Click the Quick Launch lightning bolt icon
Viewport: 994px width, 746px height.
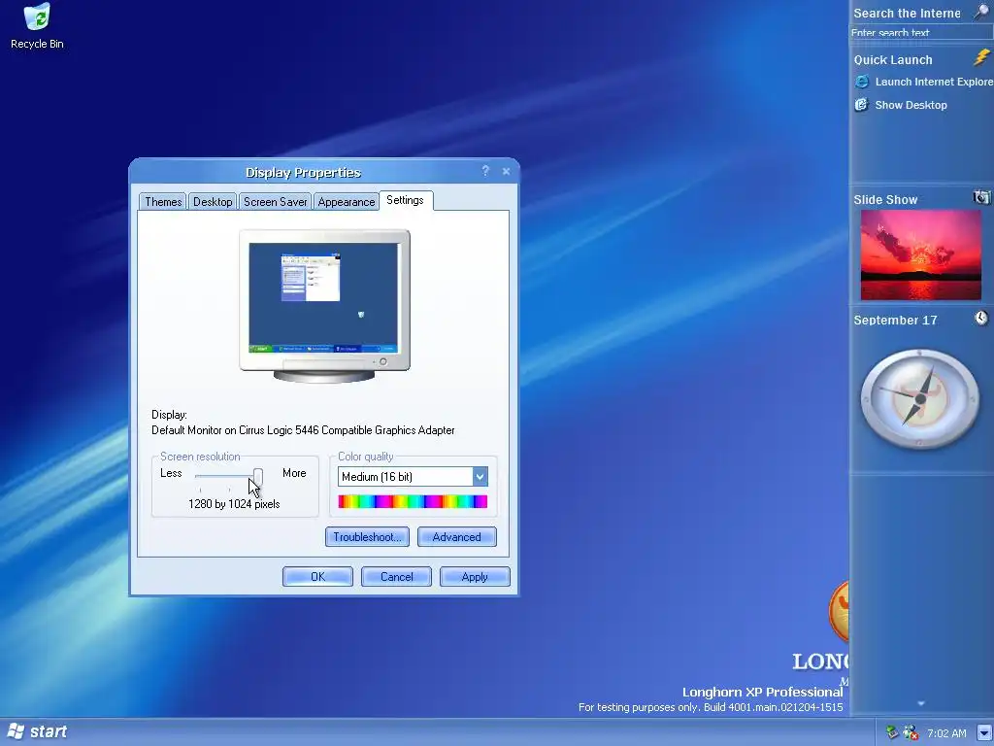[x=981, y=57]
